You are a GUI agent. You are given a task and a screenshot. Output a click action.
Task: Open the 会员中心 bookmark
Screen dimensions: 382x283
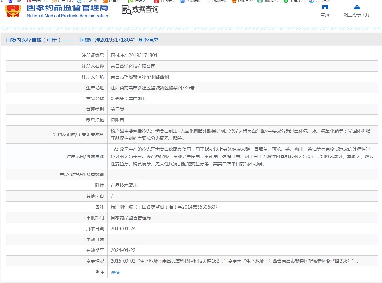click(x=88, y=1)
